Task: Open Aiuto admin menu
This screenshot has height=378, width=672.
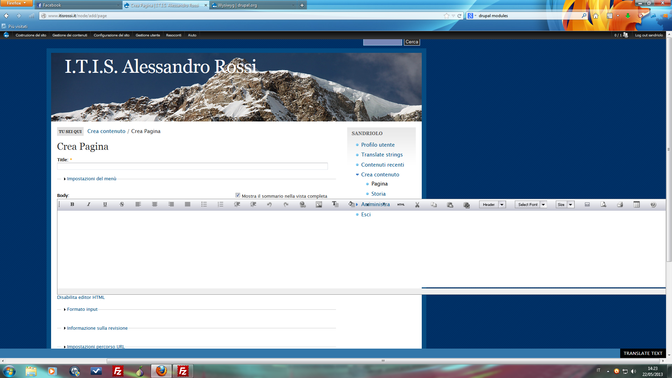Action: [192, 35]
